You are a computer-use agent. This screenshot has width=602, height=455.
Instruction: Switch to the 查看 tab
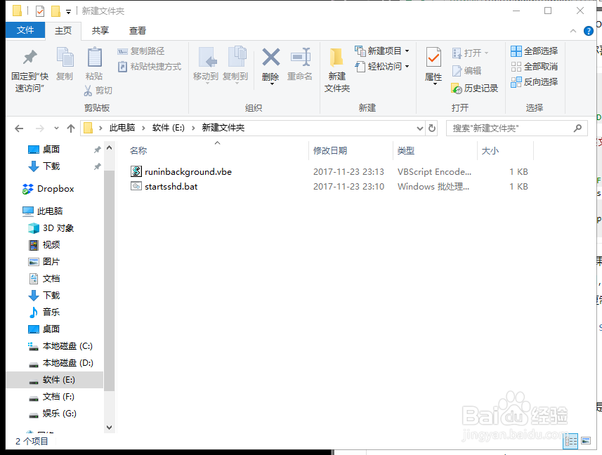(x=136, y=30)
